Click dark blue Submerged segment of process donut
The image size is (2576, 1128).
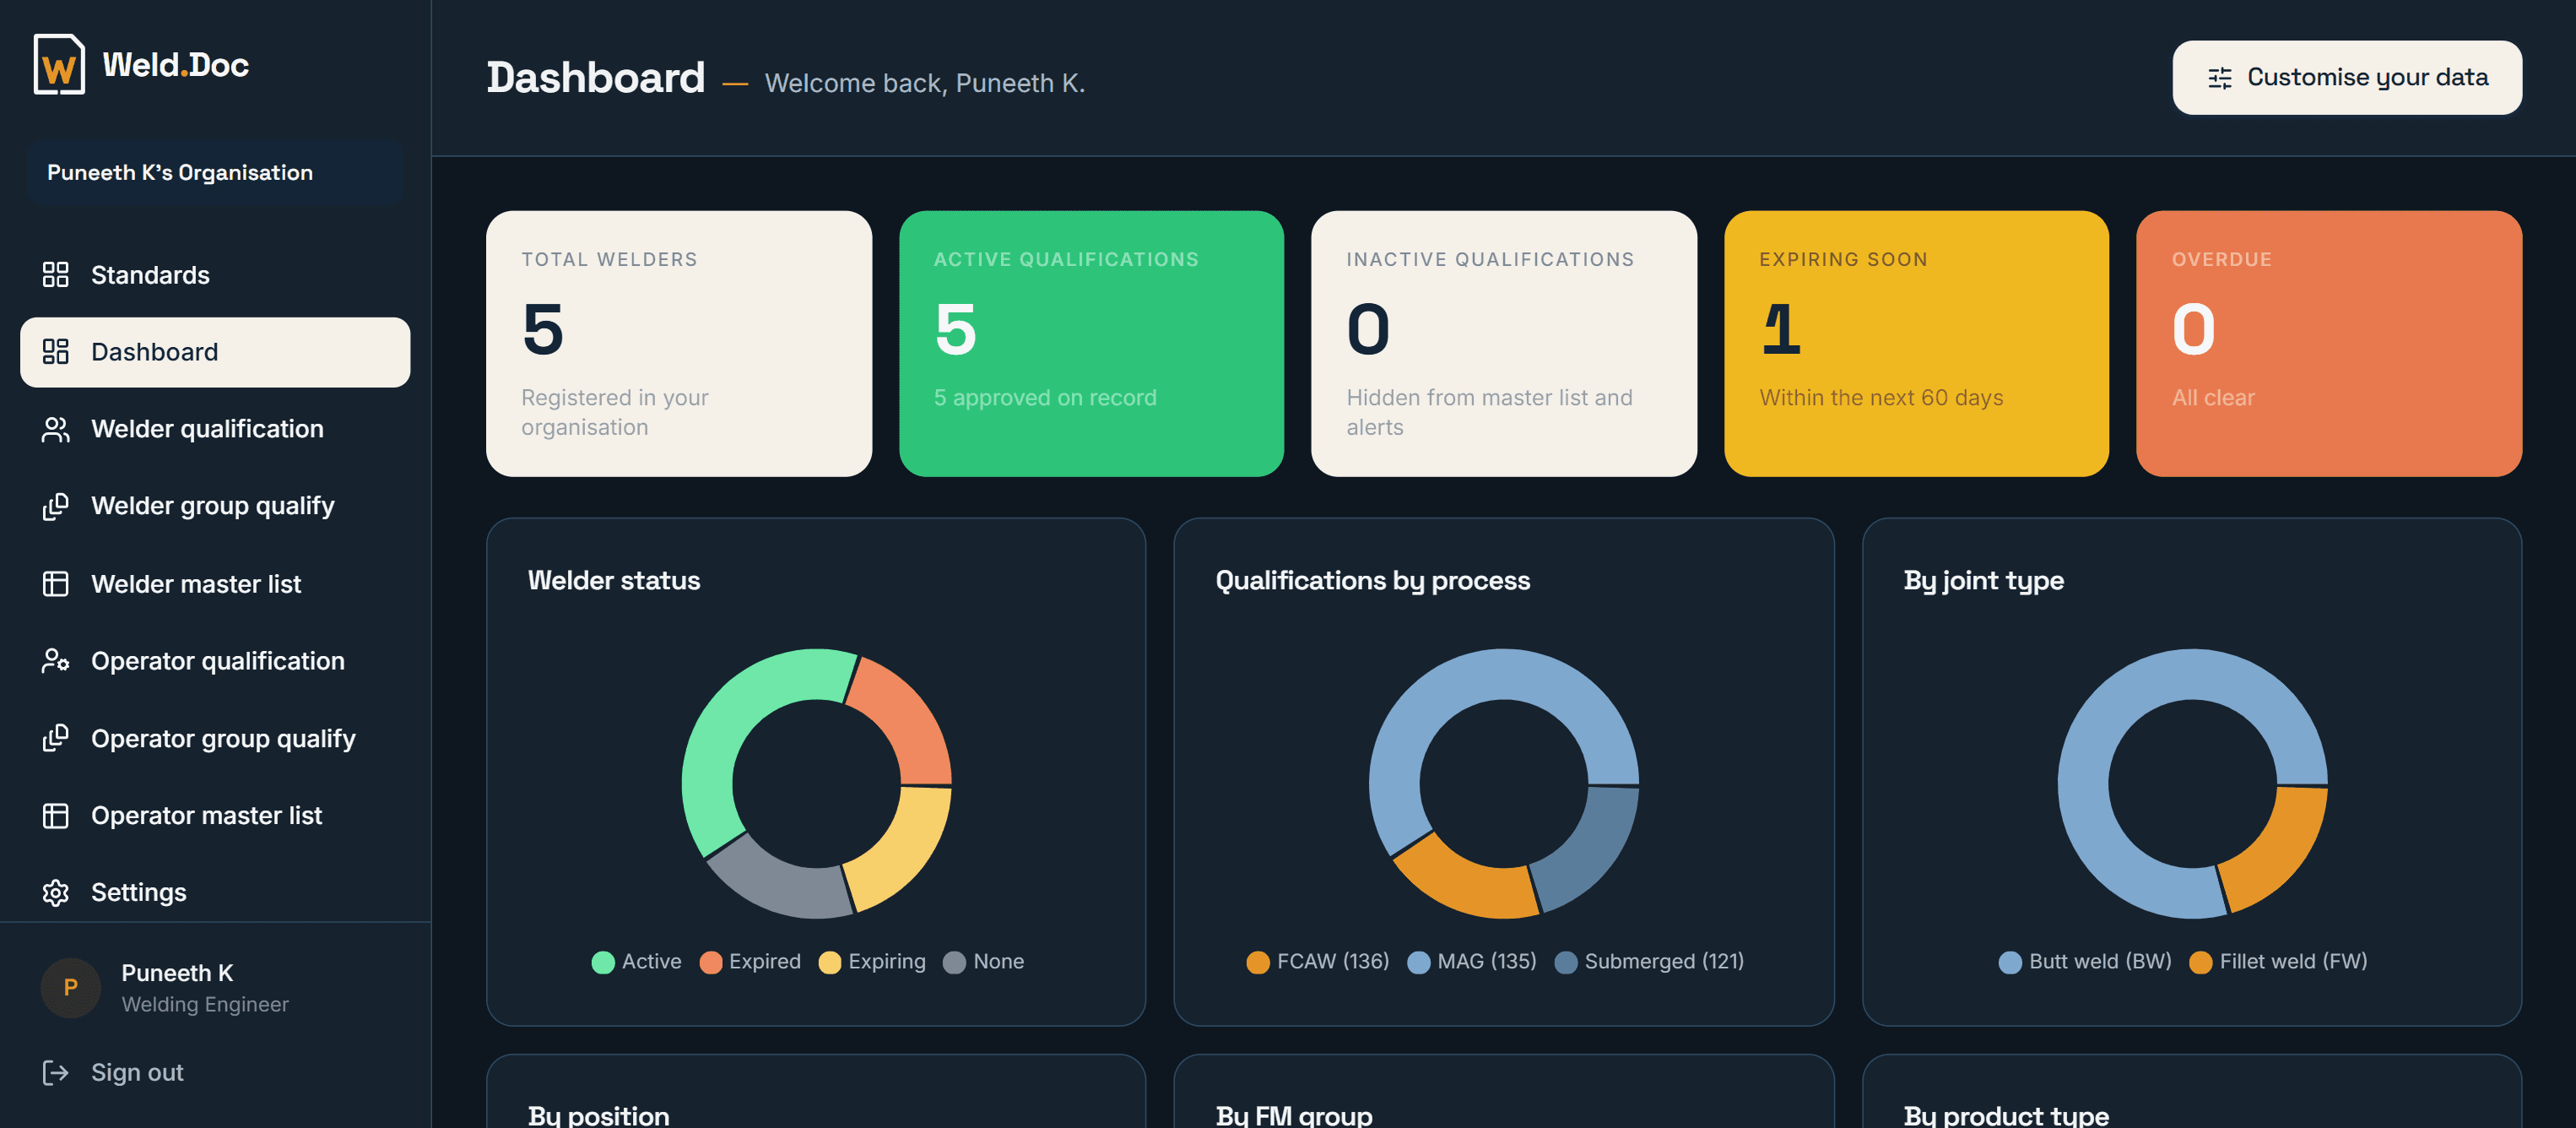point(1592,846)
